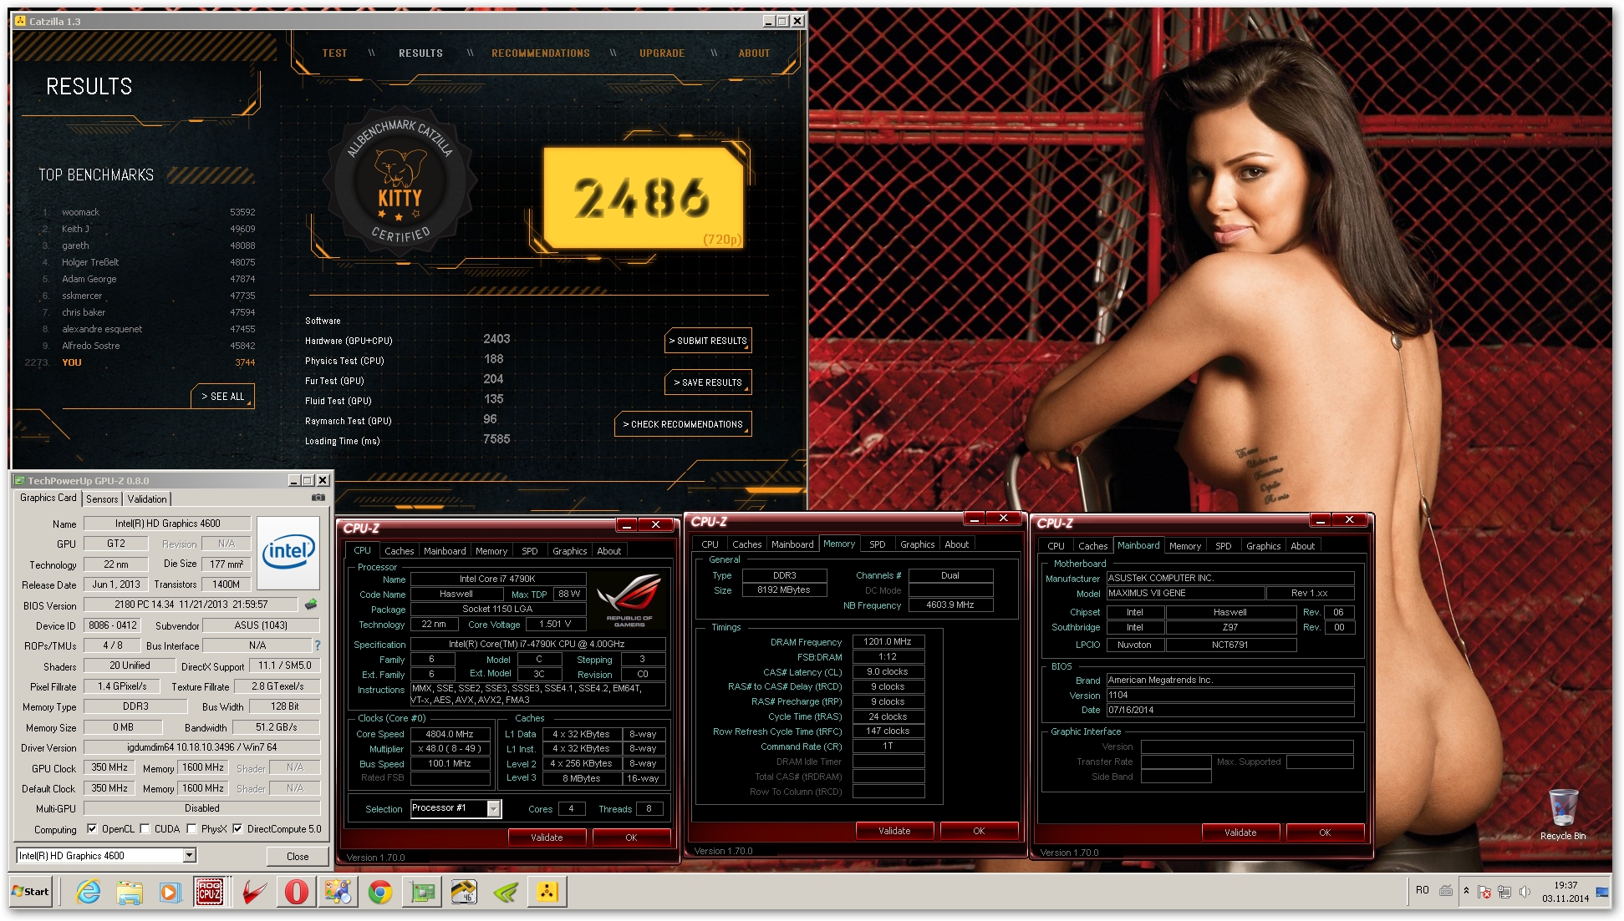Viewport: 1624px width, 921px height.
Task: Click the temperature monitor taskbar icon showing 46
Action: (x=464, y=892)
